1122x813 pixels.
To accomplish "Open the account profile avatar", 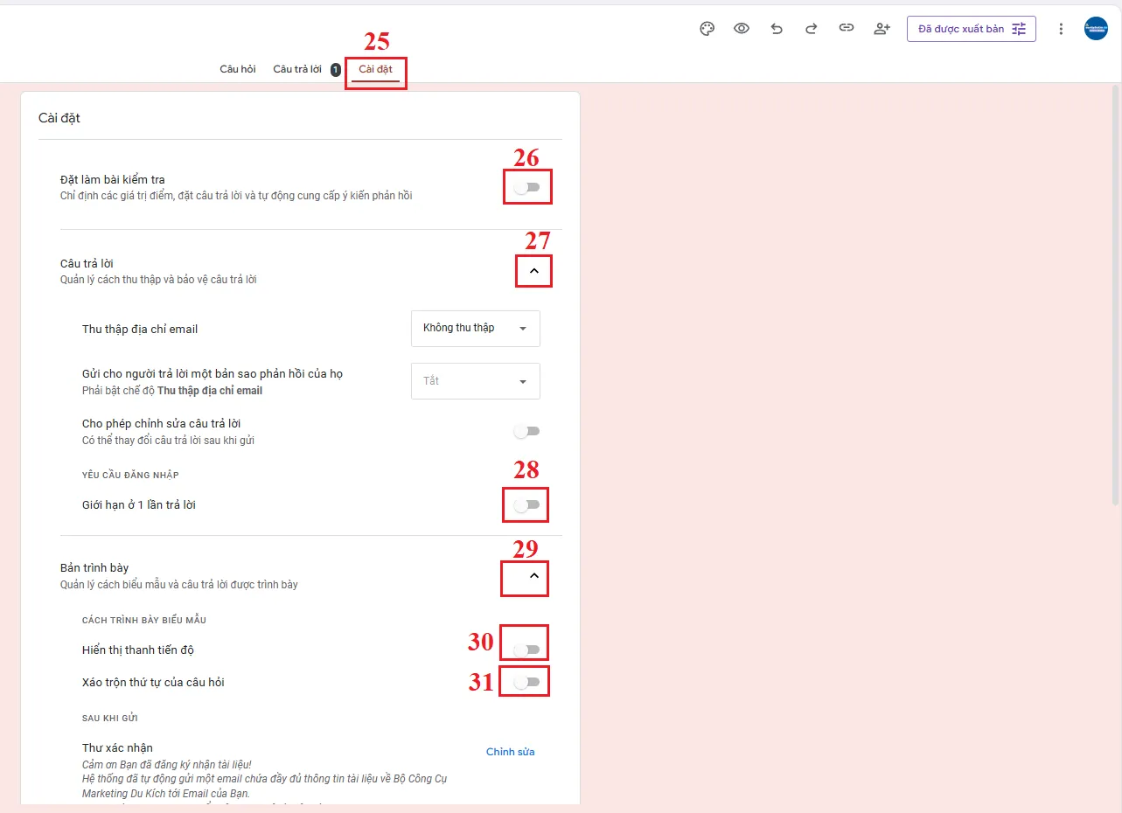I will (x=1096, y=29).
